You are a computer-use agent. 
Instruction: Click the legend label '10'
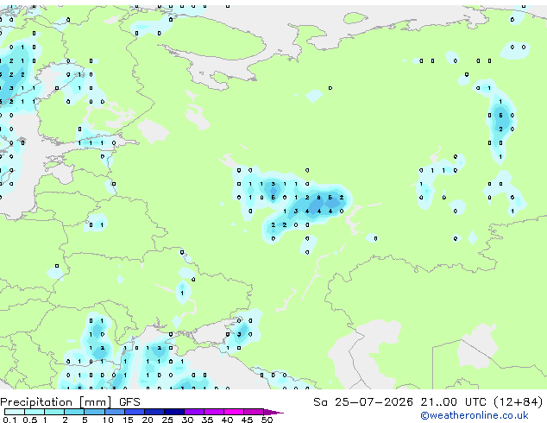coord(108,420)
